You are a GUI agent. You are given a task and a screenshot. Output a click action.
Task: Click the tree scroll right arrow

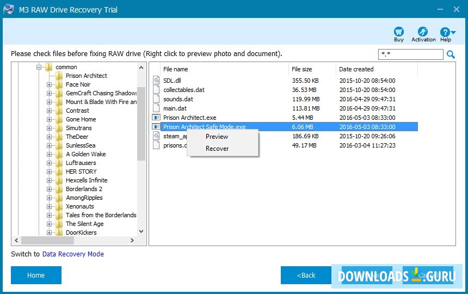tap(132, 240)
